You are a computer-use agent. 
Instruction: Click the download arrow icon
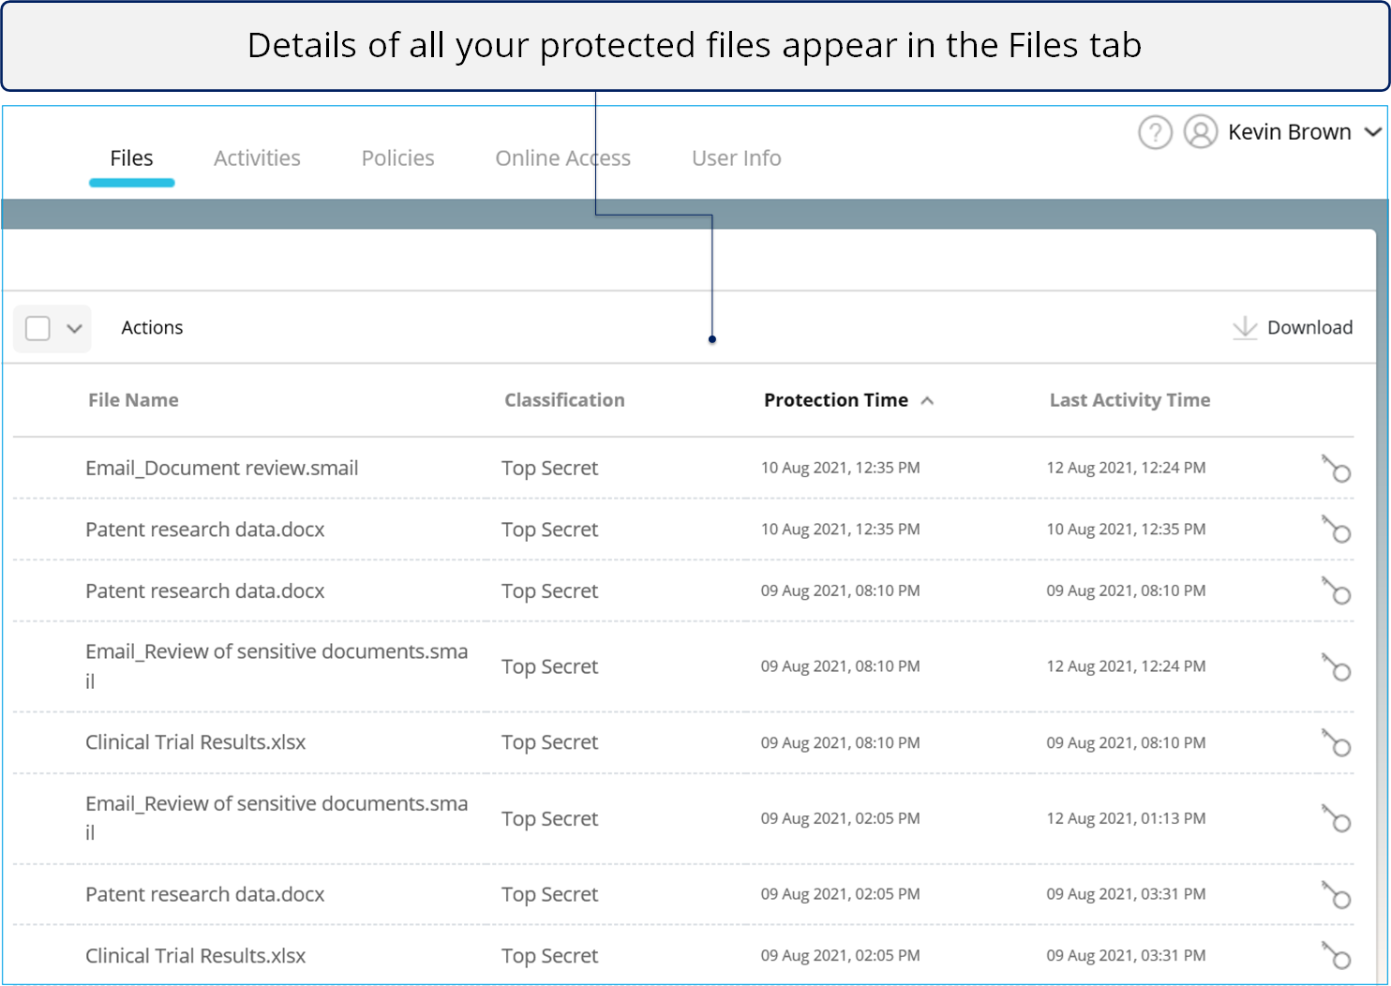click(x=1244, y=327)
